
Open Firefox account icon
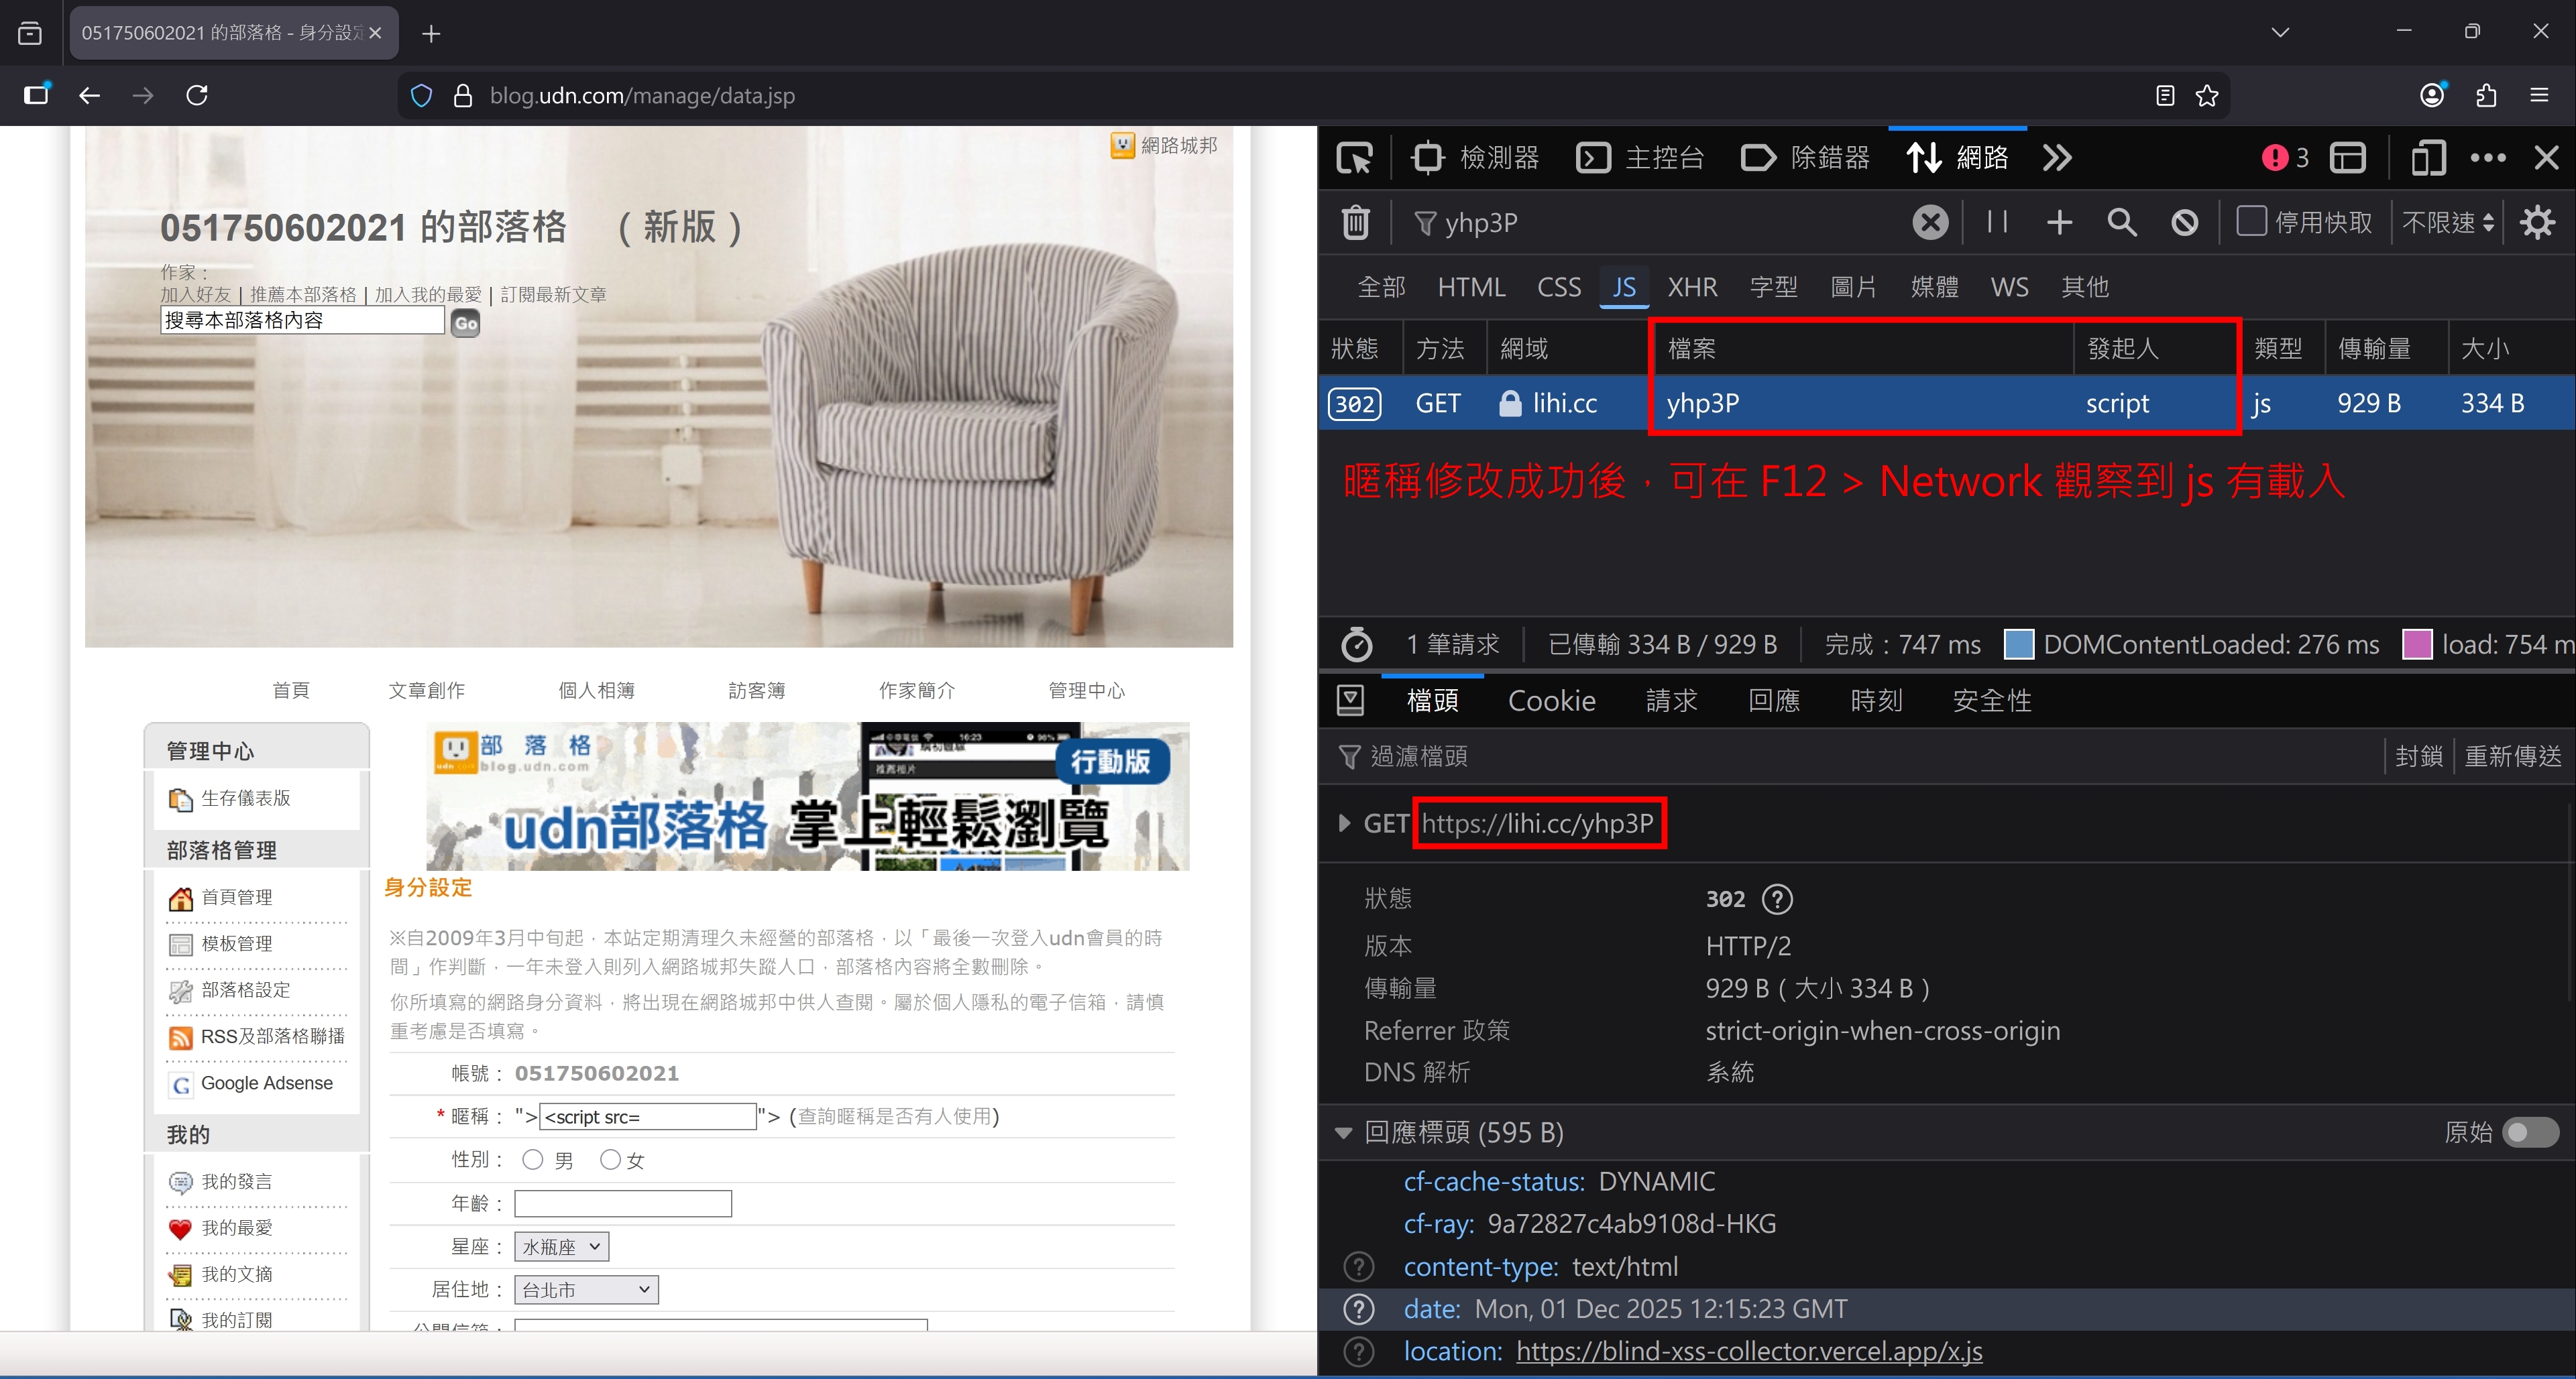[x=2432, y=95]
